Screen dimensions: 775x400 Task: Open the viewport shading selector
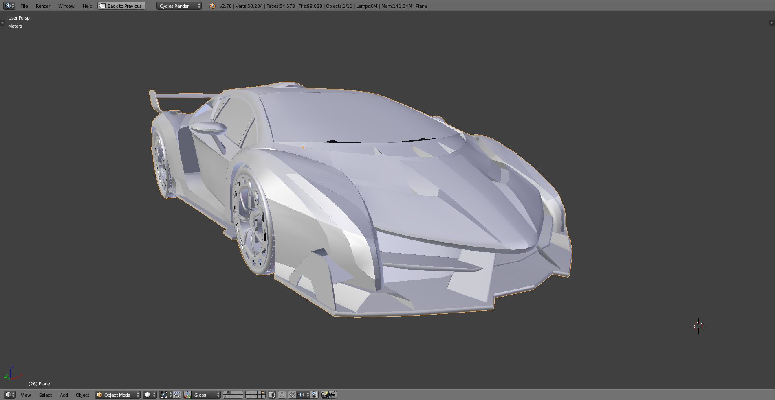tap(150, 395)
